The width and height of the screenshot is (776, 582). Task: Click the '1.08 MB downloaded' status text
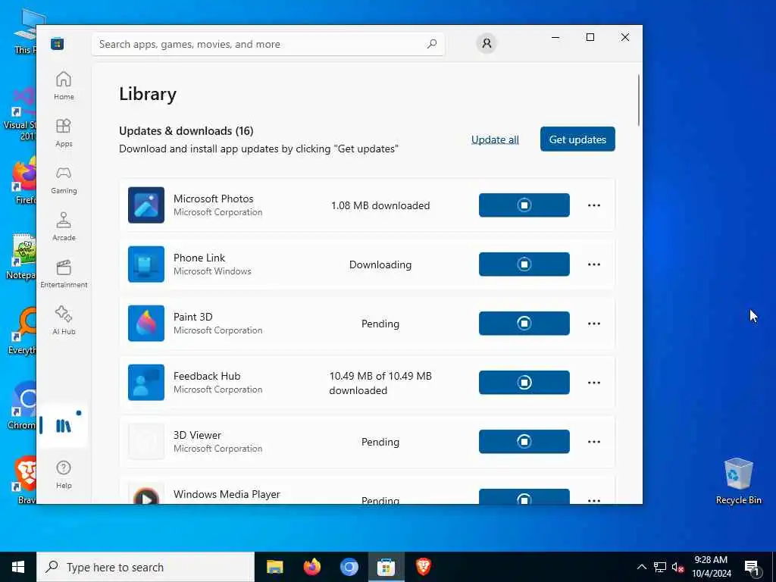[x=380, y=205]
